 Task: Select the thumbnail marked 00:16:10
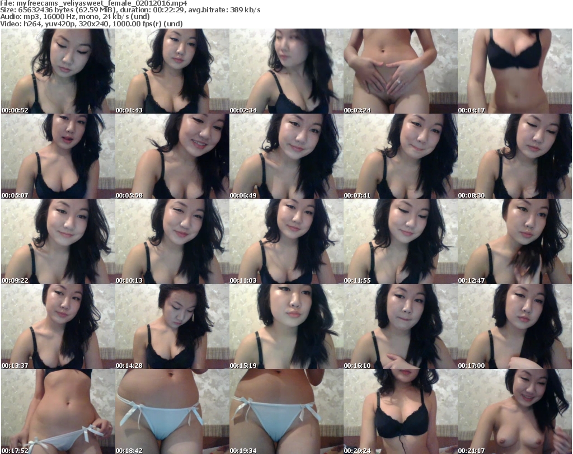[401, 326]
